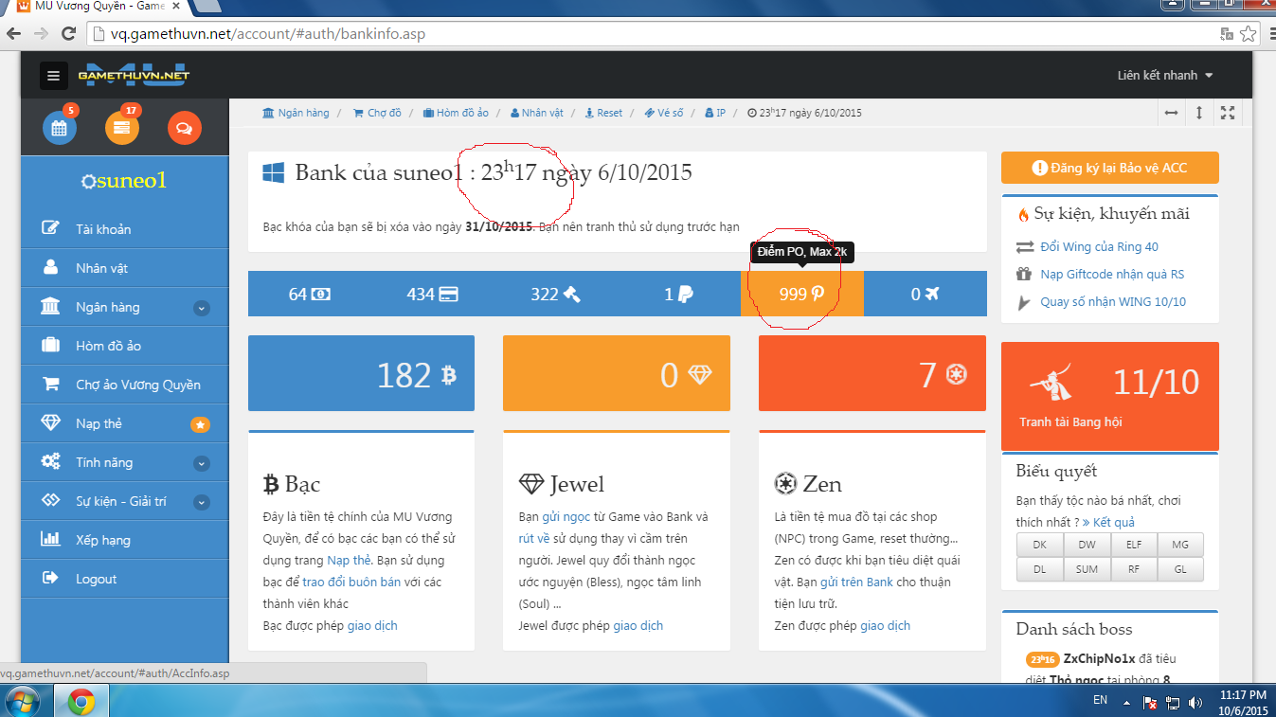Open Hòm đồ ảo in sidebar
The width and height of the screenshot is (1276, 717).
[108, 346]
